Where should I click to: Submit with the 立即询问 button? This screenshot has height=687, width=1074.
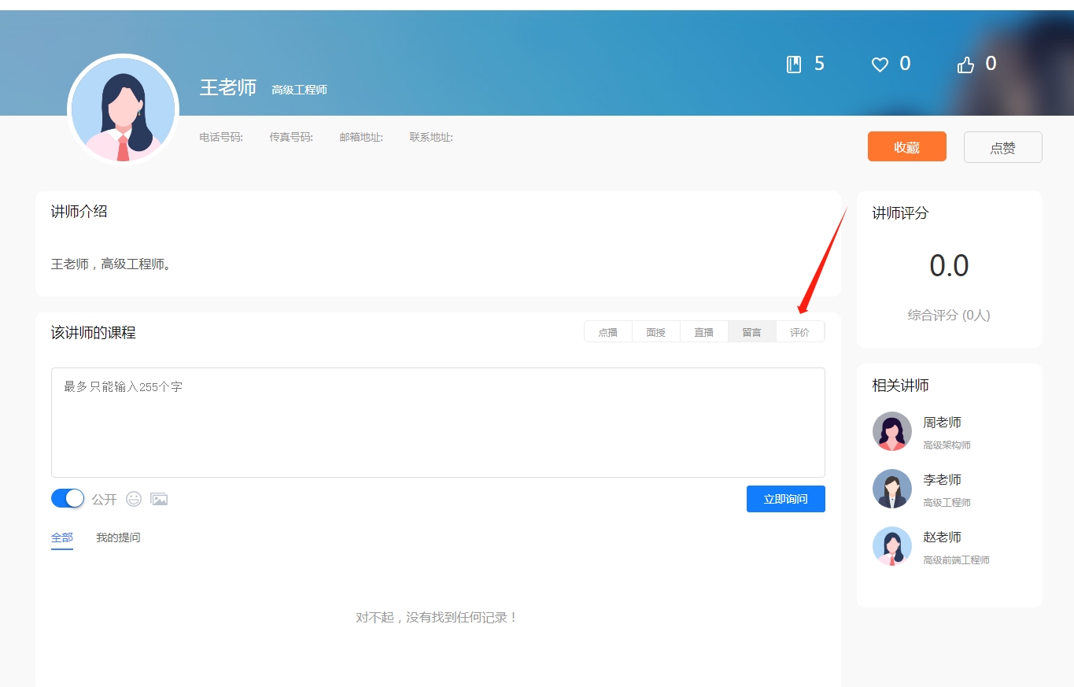click(786, 499)
